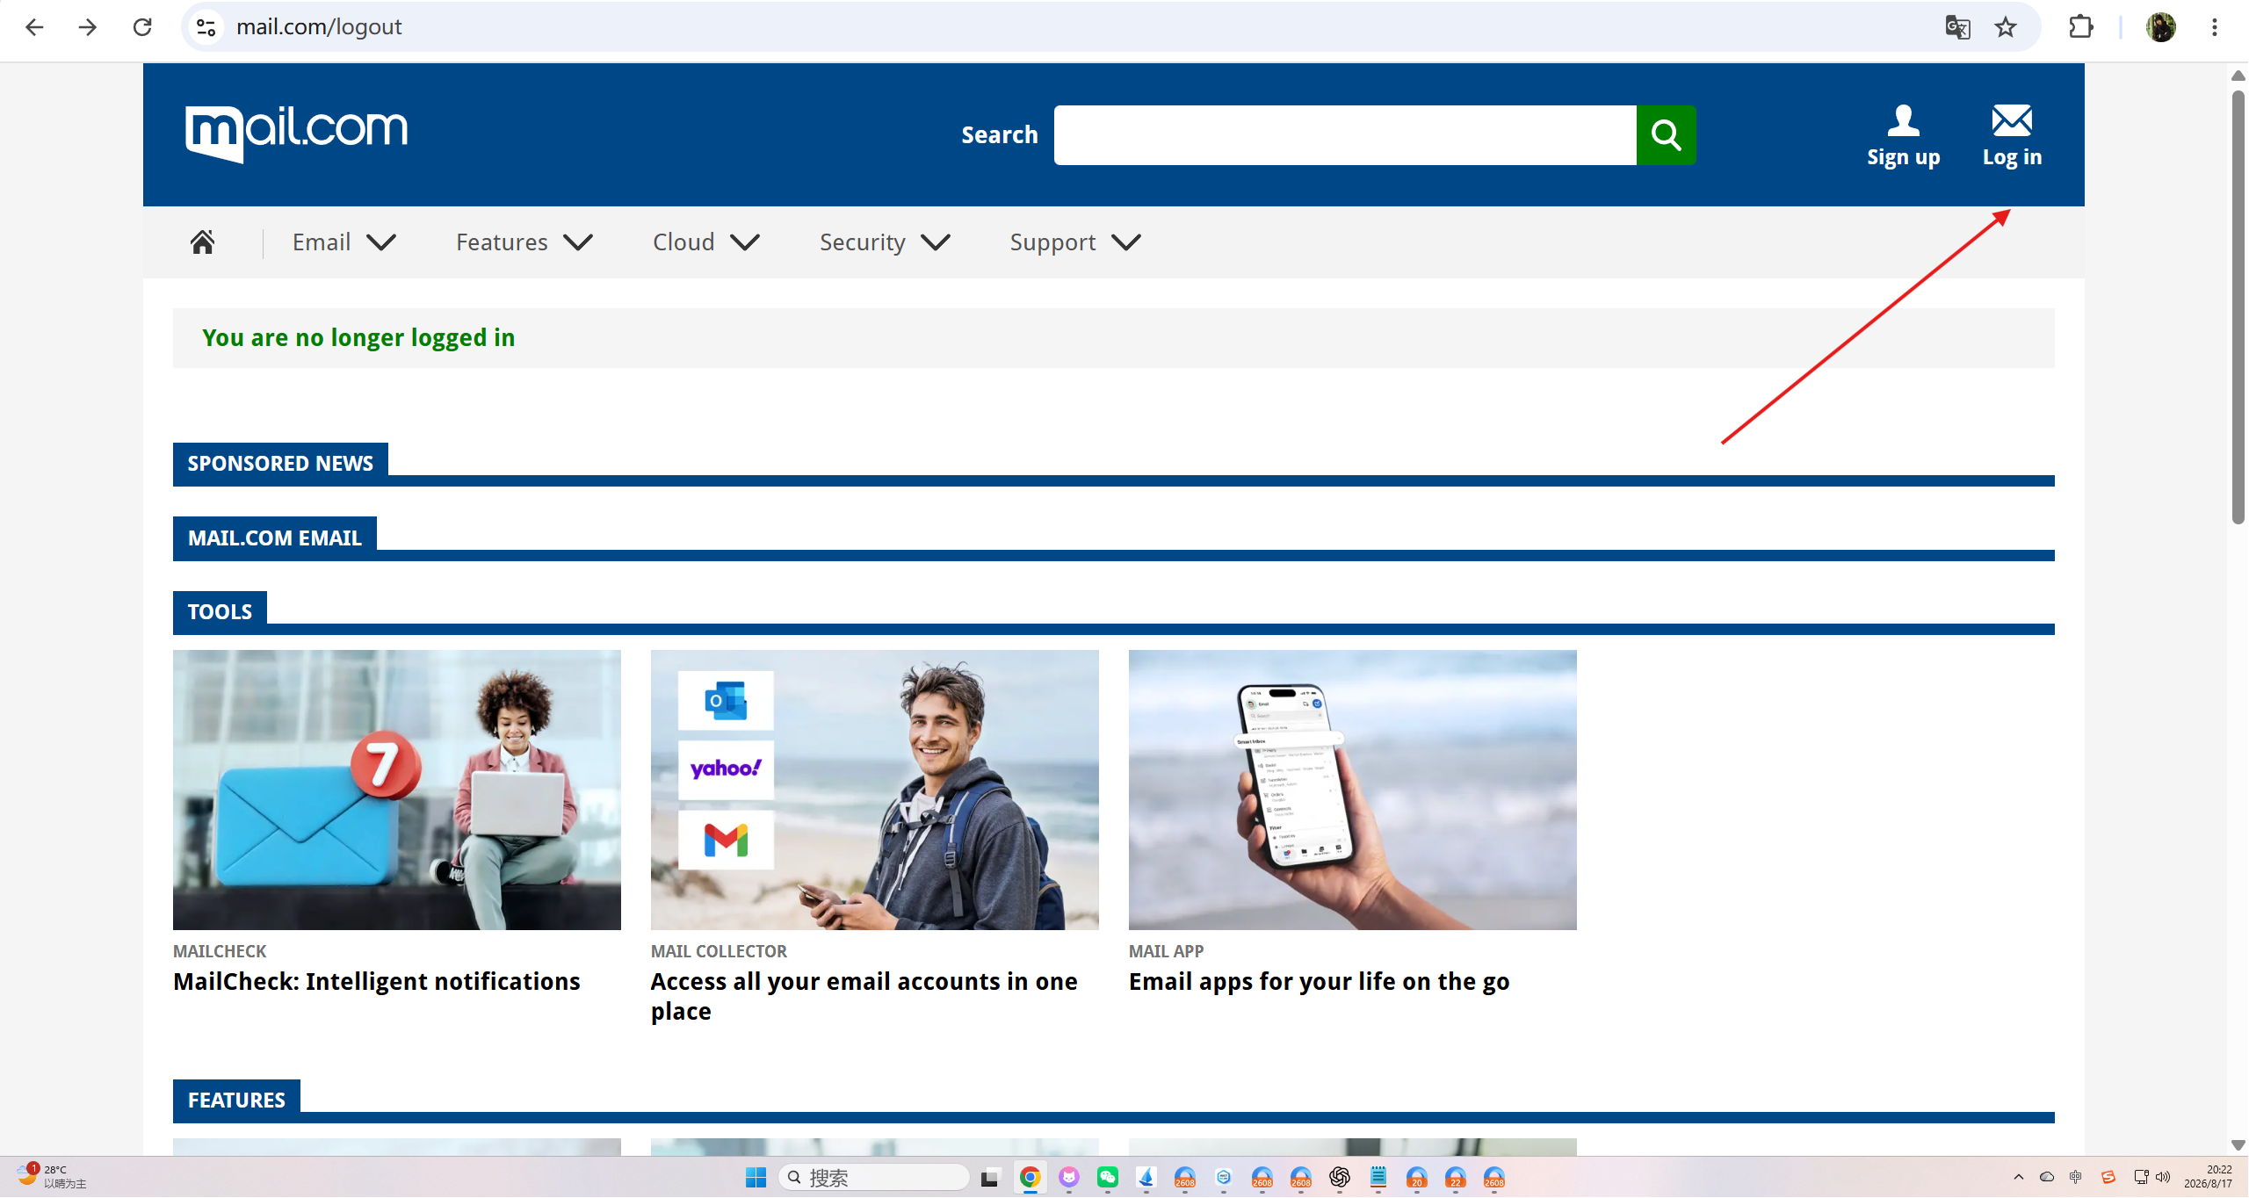The height and width of the screenshot is (1198, 2249).
Task: Click the SPONSORED NEWS section heading
Action: point(280,463)
